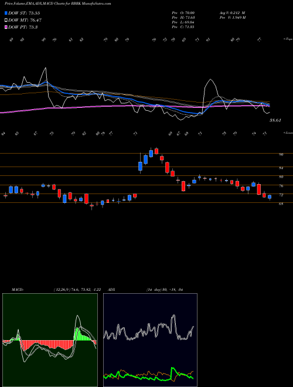Click the 68 price axis label
This screenshot has height=387, width=293.
pyautogui.click(x=281, y=204)
